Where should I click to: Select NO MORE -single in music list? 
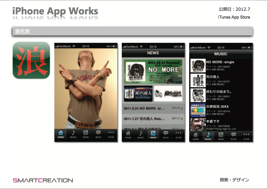pos(221,66)
